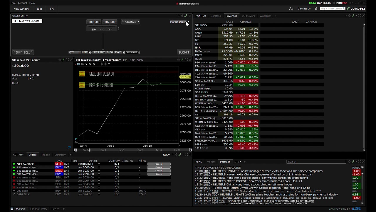This screenshot has width=376, height=212.
Task: Switch to the Trades tab
Action: [46, 155]
